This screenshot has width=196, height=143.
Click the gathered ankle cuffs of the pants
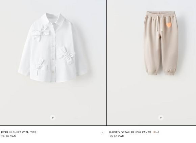click(x=161, y=72)
